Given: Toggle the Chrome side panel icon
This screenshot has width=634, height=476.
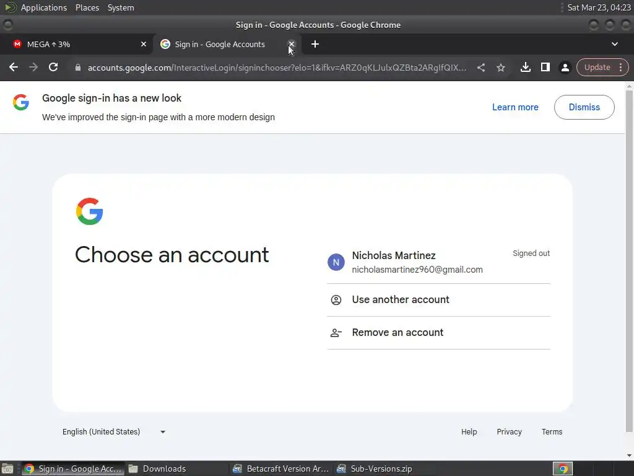Looking at the screenshot, I should click(545, 67).
